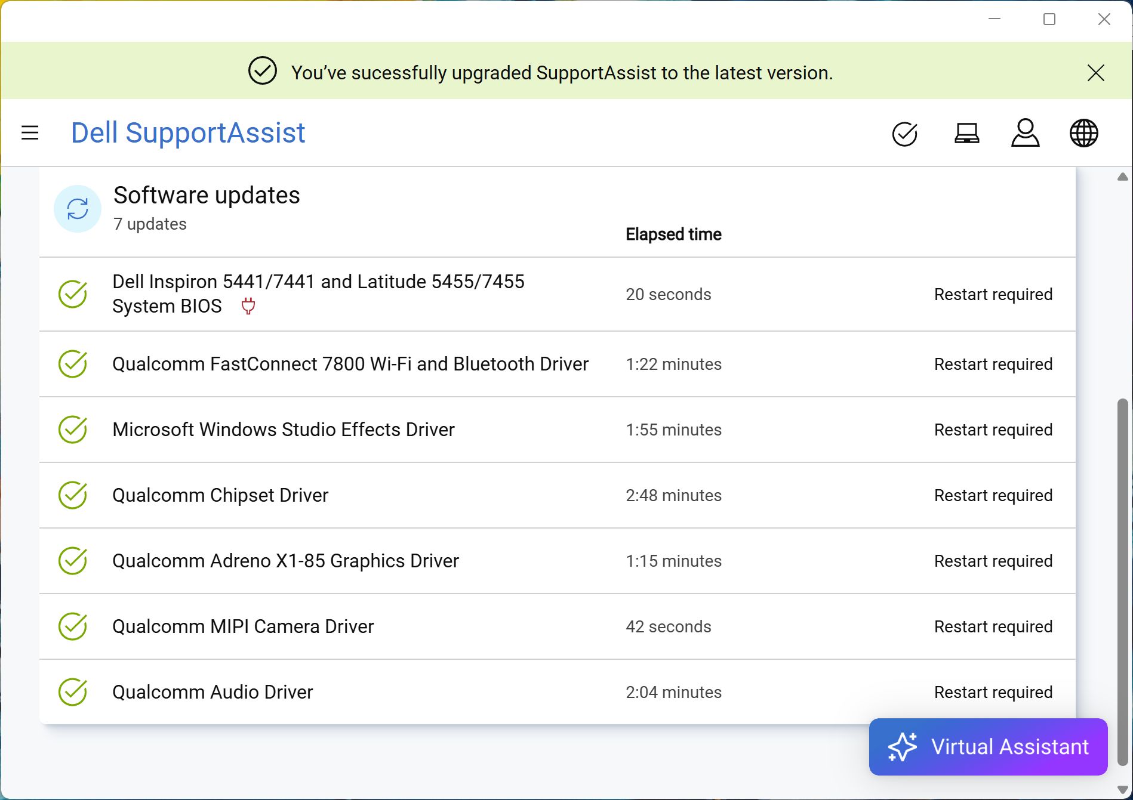Click the globe language icon
This screenshot has width=1133, height=800.
(1083, 133)
